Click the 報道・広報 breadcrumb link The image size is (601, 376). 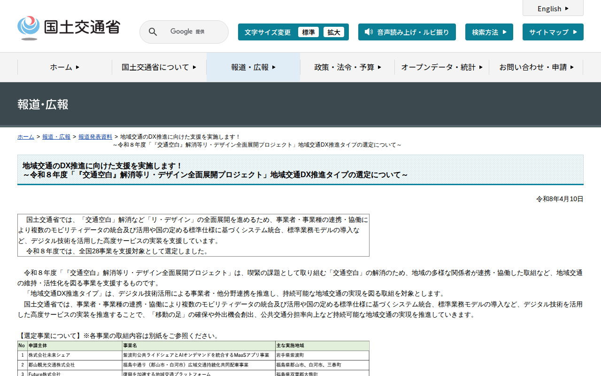(56, 137)
